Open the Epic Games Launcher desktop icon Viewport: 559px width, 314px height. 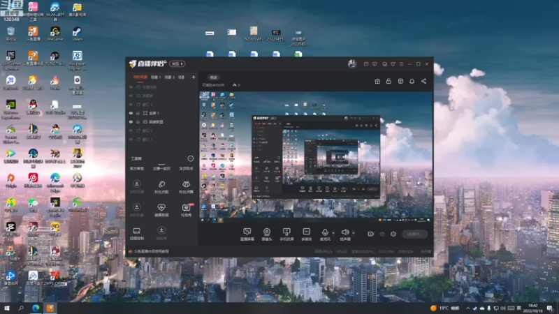pyautogui.click(x=10, y=60)
